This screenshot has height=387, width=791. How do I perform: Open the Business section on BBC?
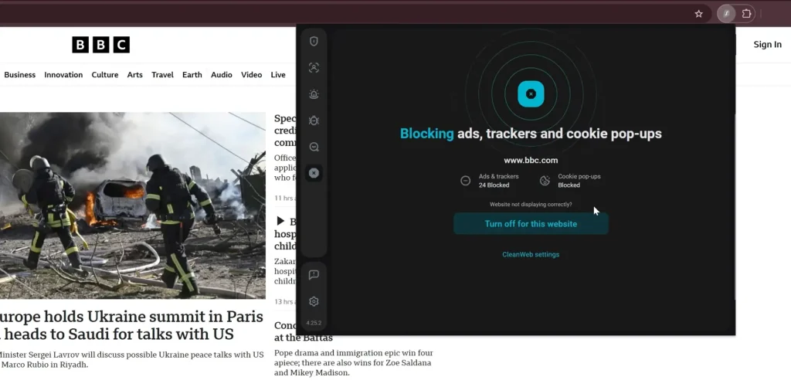tap(19, 75)
